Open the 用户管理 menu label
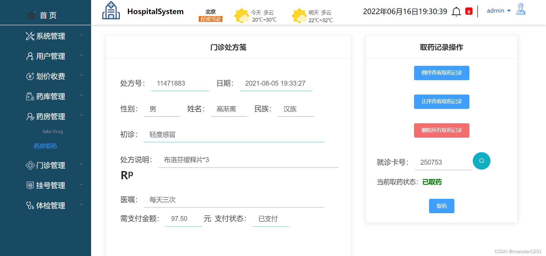This screenshot has width=546, height=256. pos(51,56)
